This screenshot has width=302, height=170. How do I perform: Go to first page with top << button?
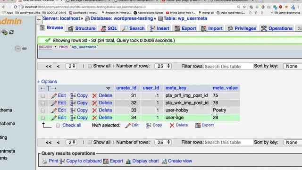coord(49,66)
